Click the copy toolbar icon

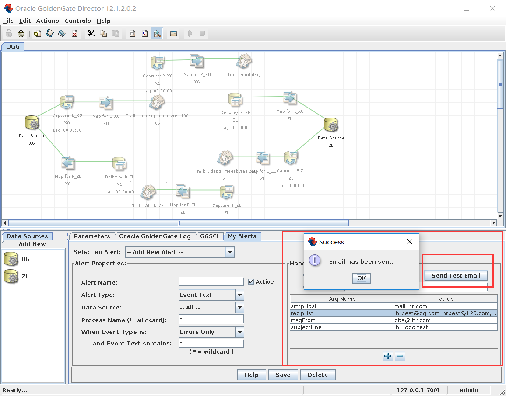coord(103,34)
